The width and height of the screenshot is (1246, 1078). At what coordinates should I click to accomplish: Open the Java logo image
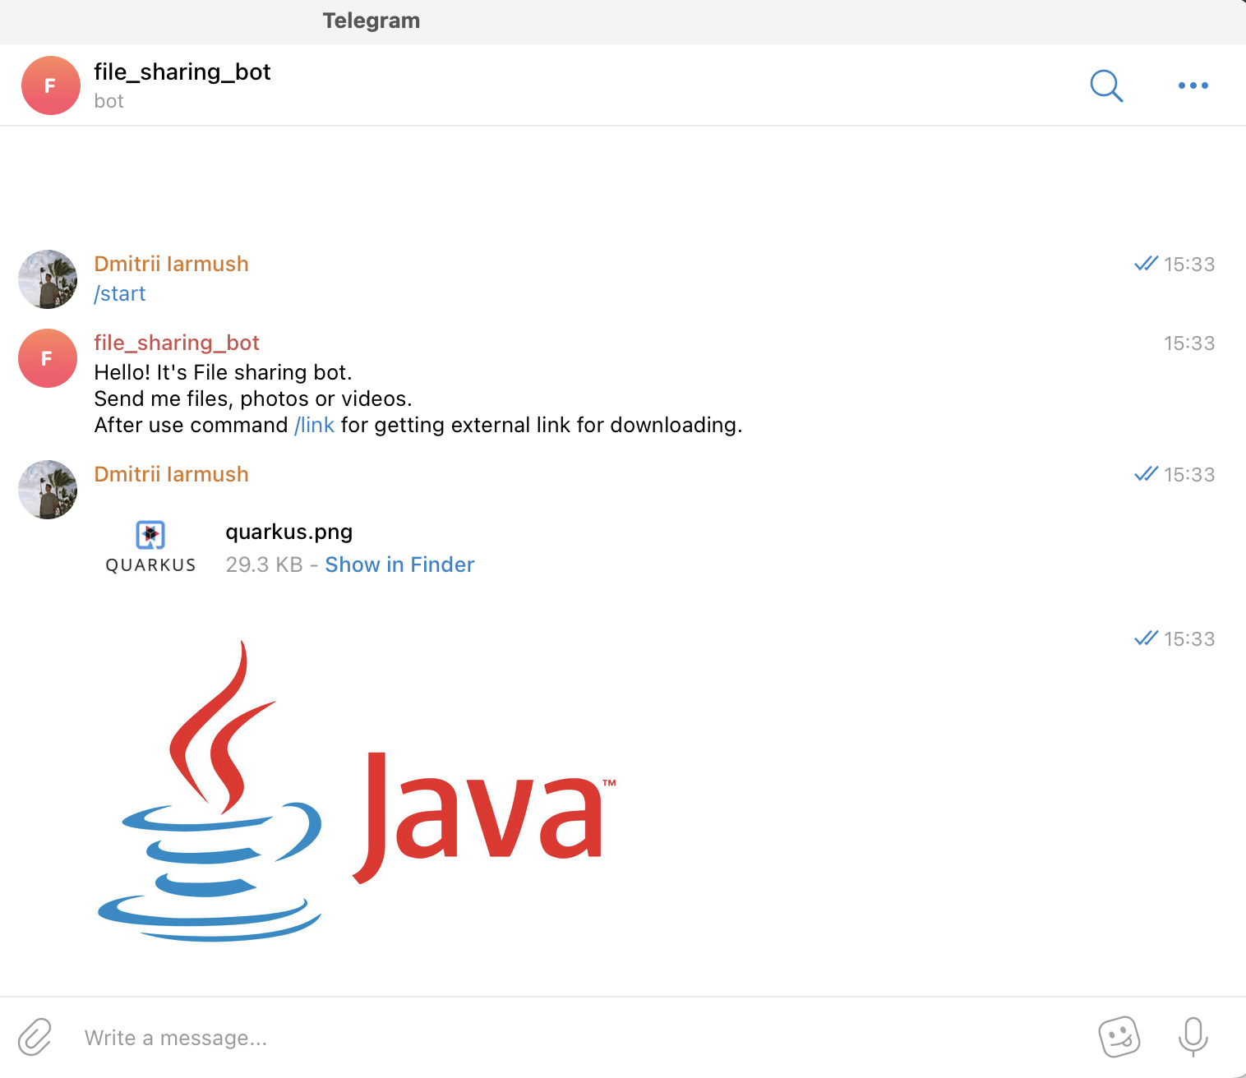coord(357,790)
